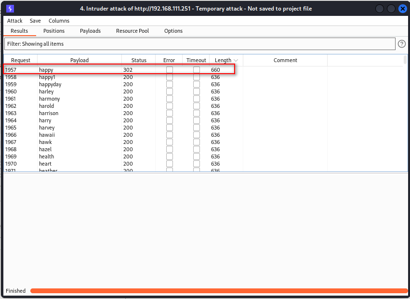Open the Resource Pool tab

click(x=132, y=31)
